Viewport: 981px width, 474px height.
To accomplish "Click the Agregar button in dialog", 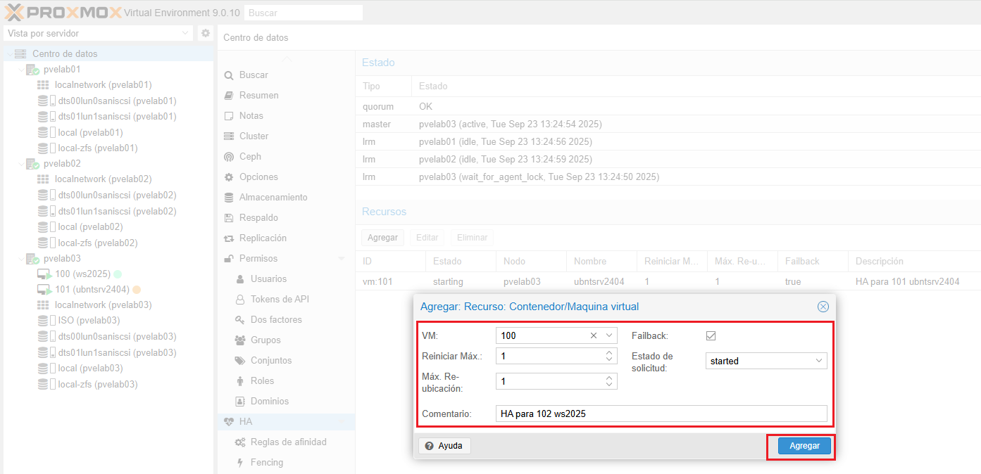I will pos(804,446).
